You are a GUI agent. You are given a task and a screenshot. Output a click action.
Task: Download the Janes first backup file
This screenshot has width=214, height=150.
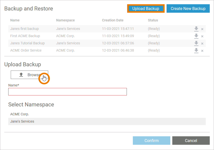point(196,29)
